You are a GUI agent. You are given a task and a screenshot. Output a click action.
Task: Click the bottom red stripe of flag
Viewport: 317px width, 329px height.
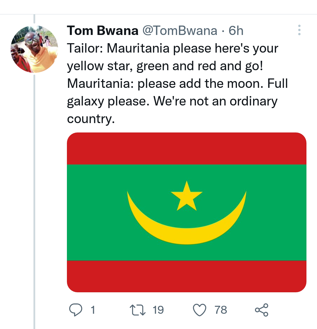pos(187,276)
